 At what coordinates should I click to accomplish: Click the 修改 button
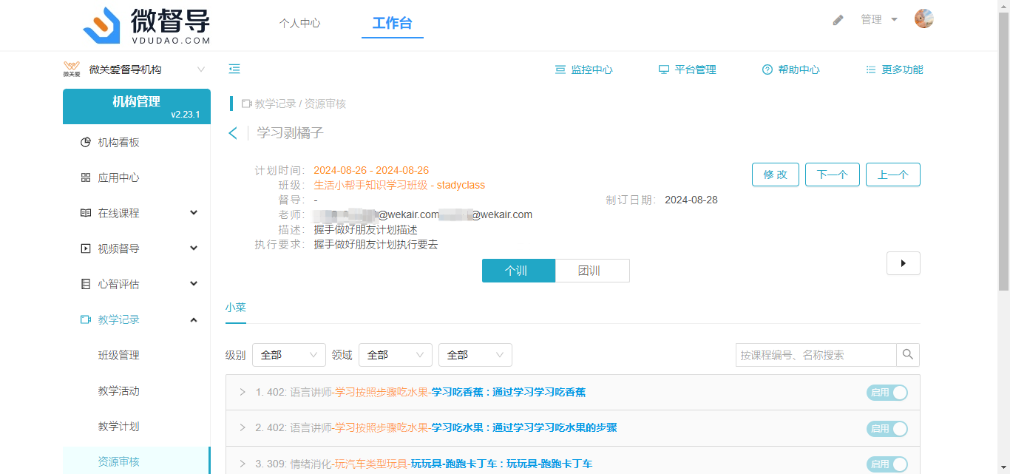click(x=776, y=175)
